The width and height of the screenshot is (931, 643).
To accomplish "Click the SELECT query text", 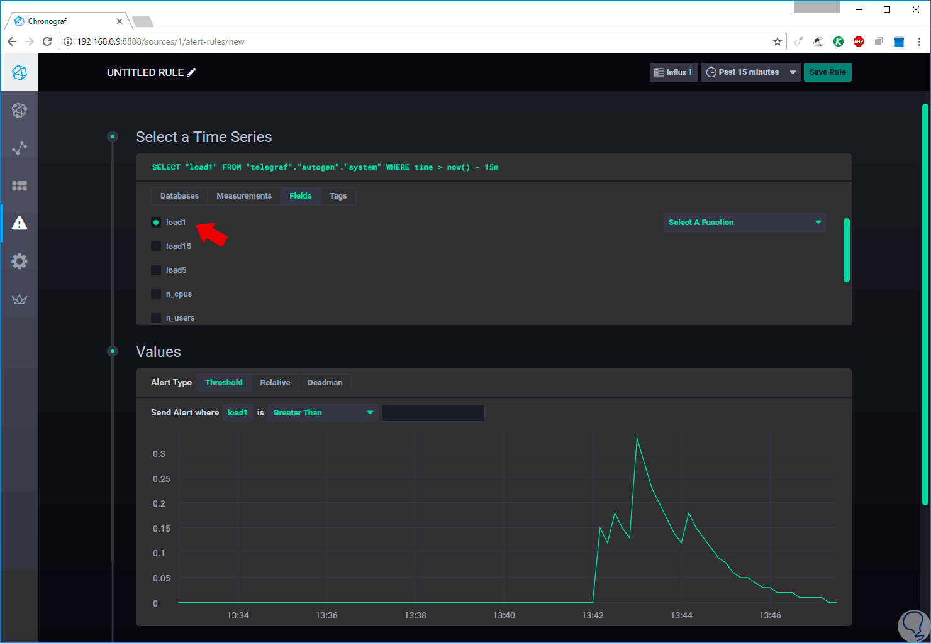I will (325, 167).
